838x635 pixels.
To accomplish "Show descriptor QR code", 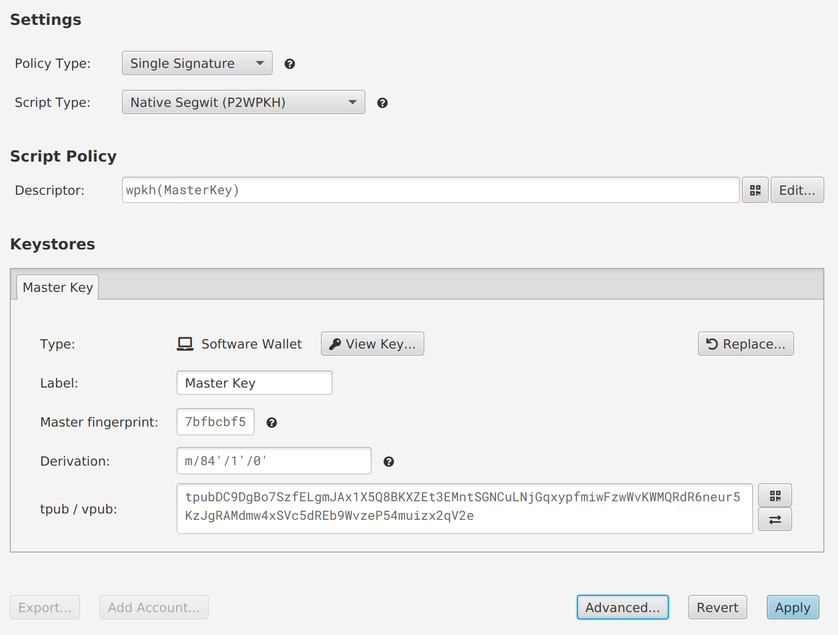I will tap(755, 190).
